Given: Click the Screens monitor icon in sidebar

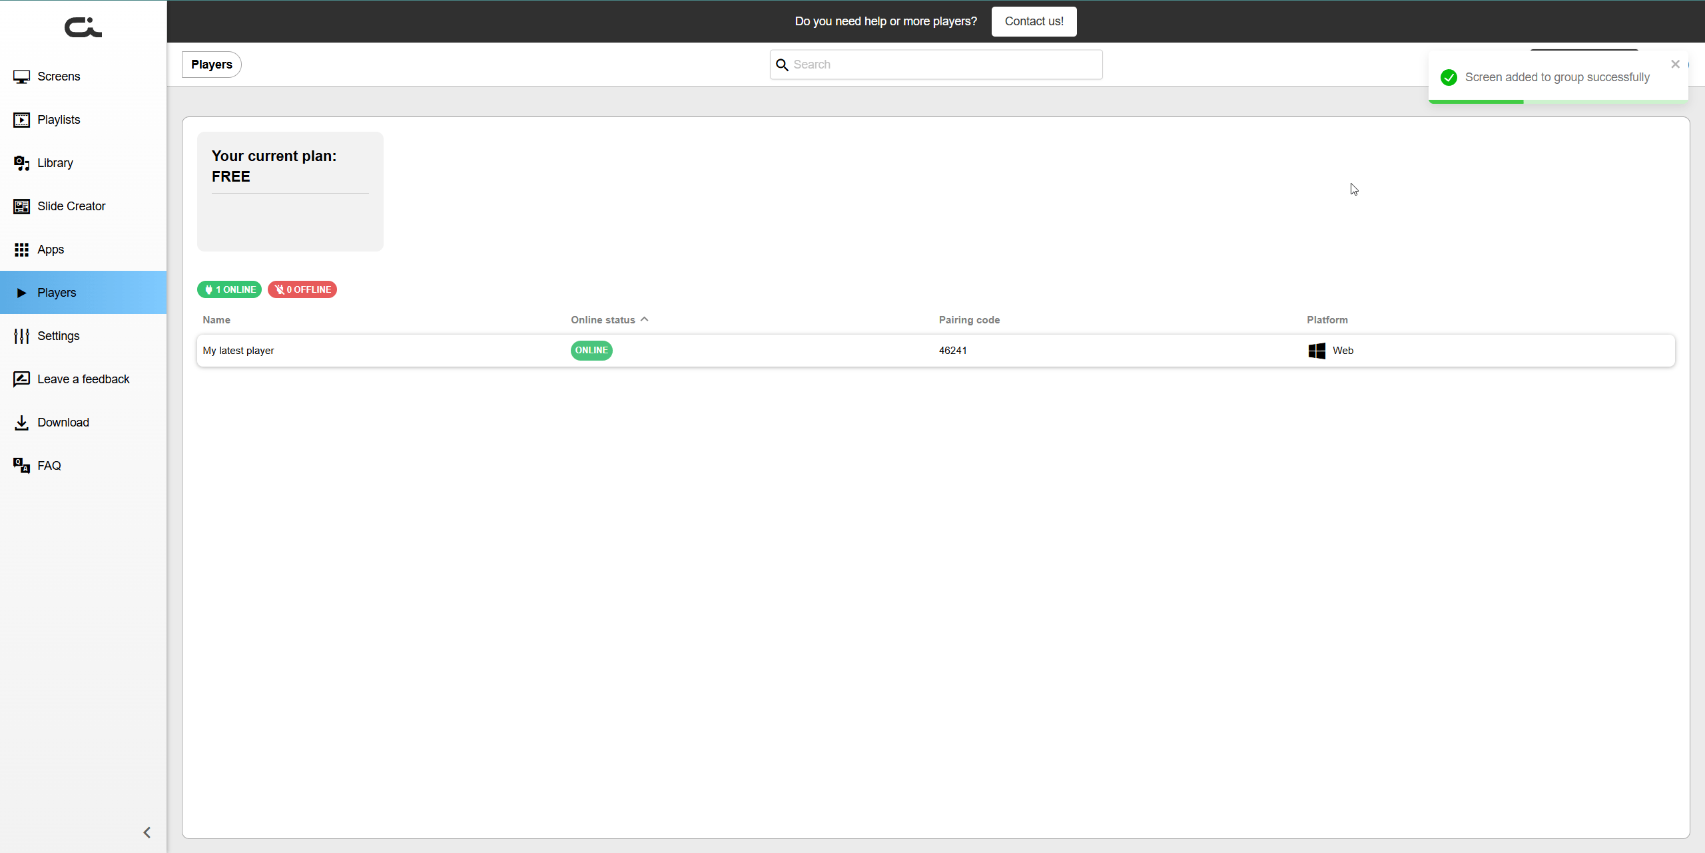Looking at the screenshot, I should tap(21, 77).
